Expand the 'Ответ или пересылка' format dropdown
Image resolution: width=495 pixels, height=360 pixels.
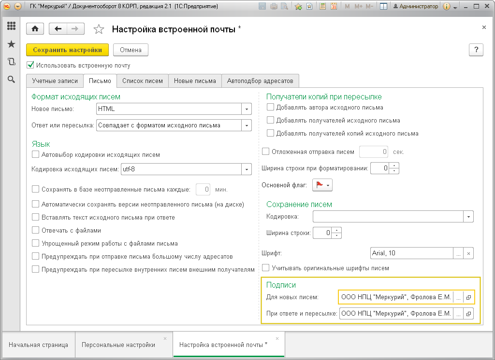(247, 125)
